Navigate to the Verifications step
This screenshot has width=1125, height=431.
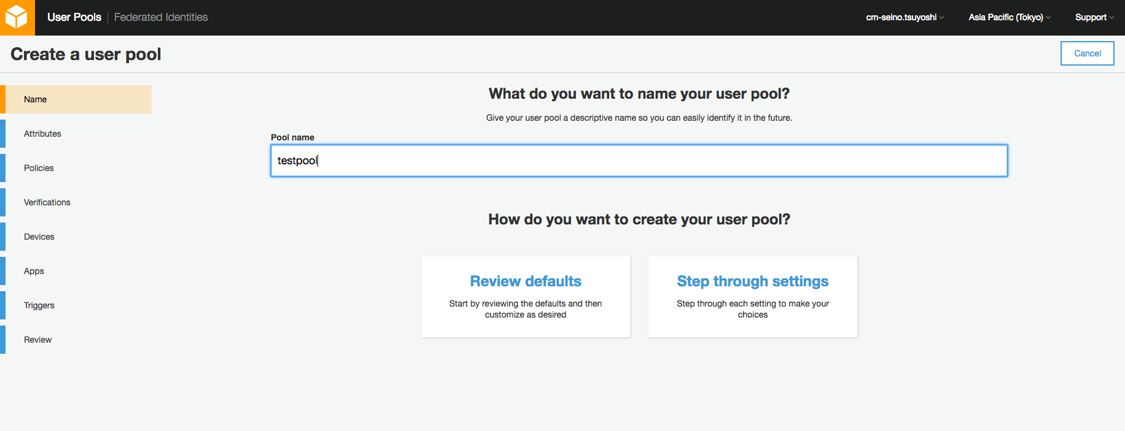47,202
